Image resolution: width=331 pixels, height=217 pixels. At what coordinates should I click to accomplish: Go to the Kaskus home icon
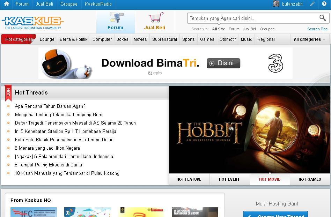7,4
